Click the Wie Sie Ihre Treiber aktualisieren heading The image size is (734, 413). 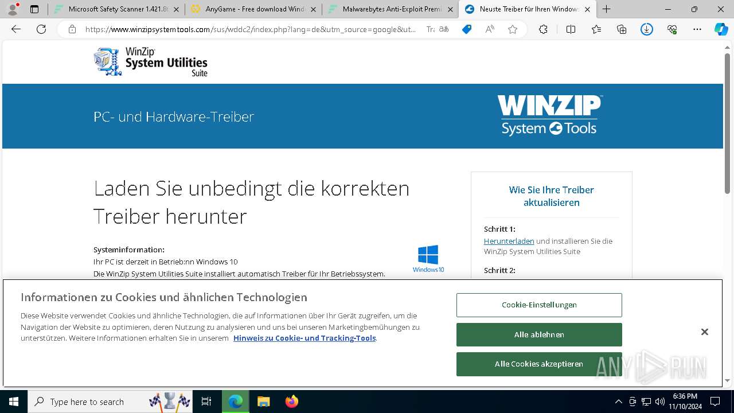[x=552, y=196]
